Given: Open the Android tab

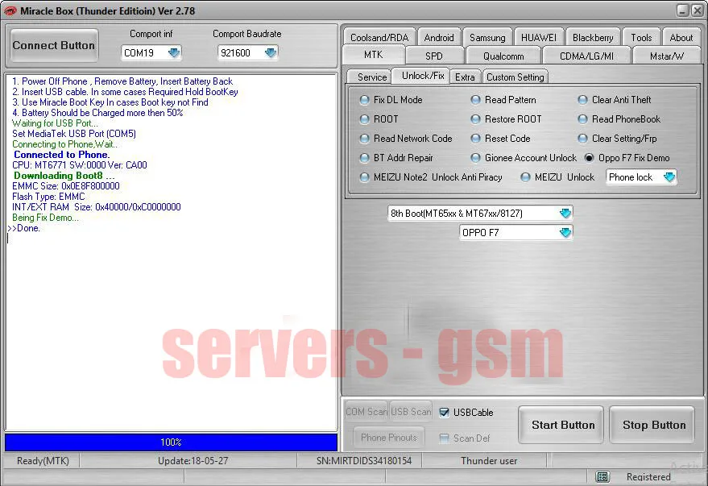Looking at the screenshot, I should click(439, 38).
